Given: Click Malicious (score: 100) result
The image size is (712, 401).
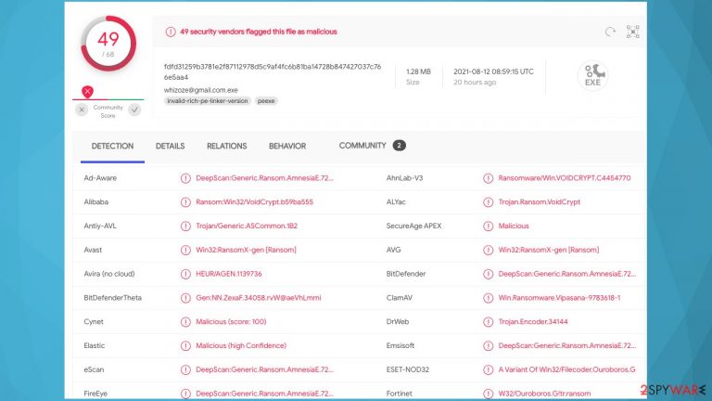Looking at the screenshot, I should click(231, 322).
